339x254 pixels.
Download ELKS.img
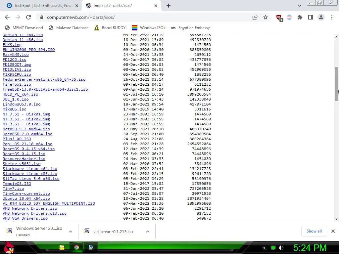pos(12,45)
